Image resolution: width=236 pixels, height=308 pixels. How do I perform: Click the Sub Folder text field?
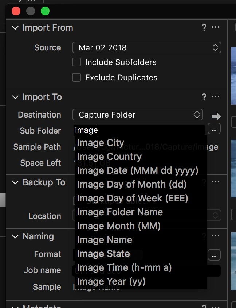(x=139, y=130)
